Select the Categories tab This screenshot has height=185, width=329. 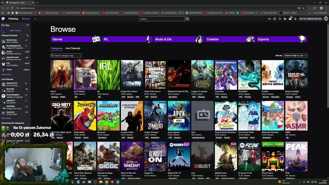tap(57, 48)
